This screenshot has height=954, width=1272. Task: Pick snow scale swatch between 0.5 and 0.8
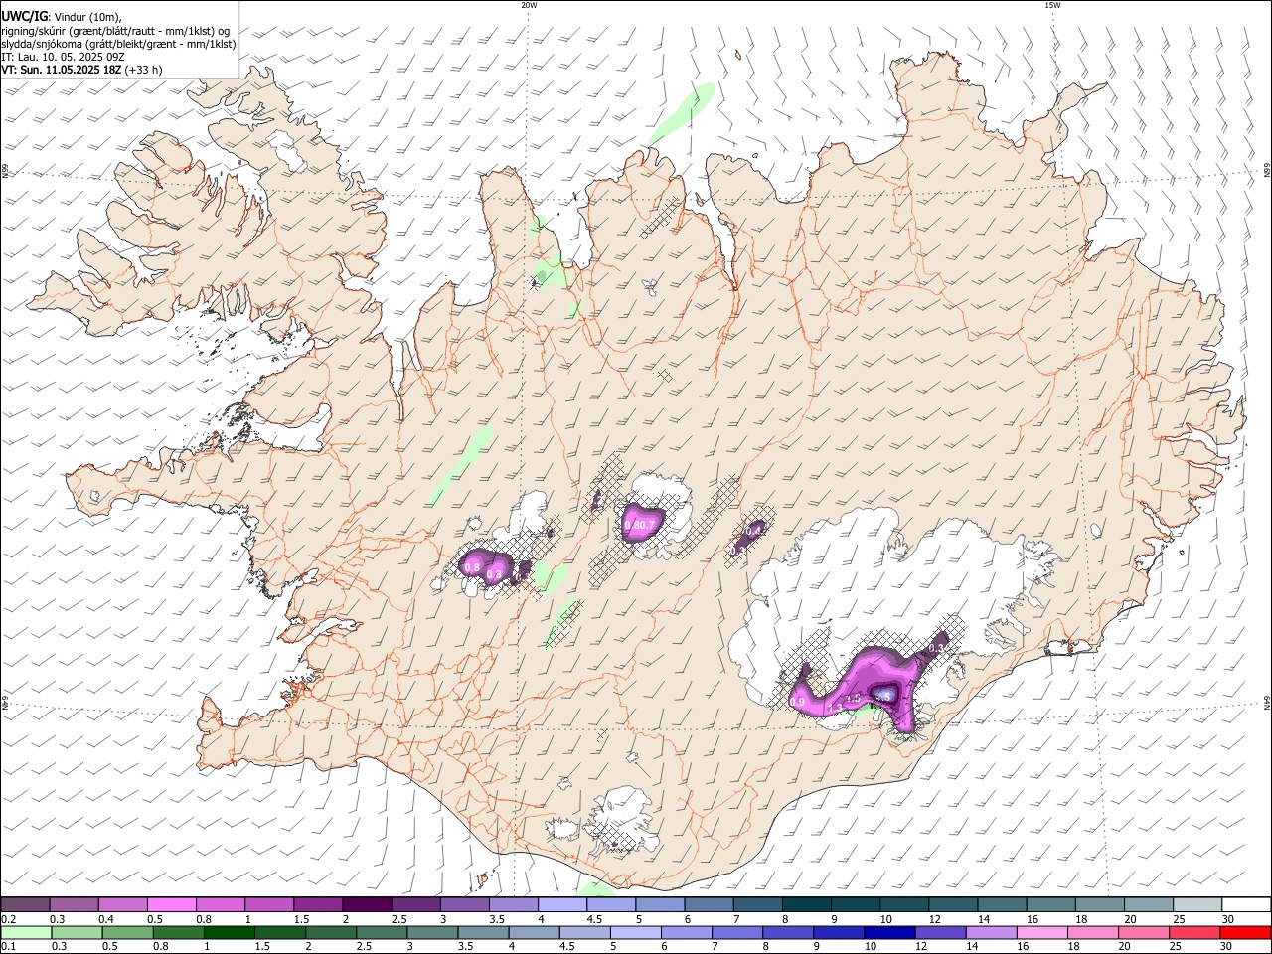pyautogui.click(x=171, y=904)
